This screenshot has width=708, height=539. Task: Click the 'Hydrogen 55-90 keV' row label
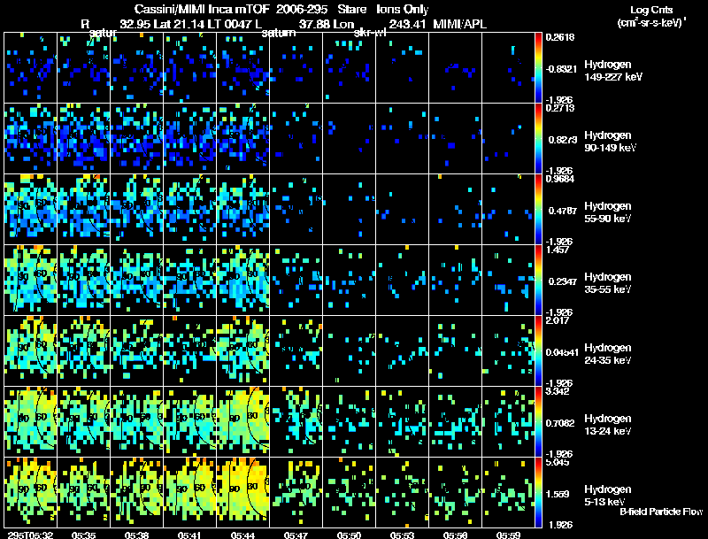tap(608, 212)
